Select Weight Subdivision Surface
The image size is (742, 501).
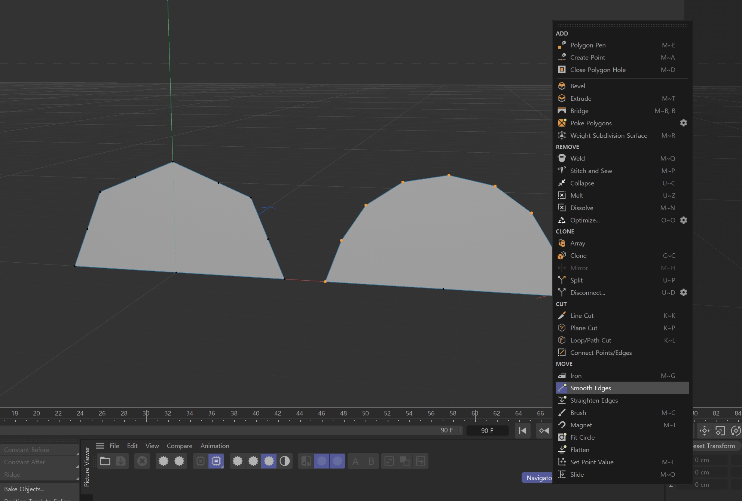(x=622, y=135)
